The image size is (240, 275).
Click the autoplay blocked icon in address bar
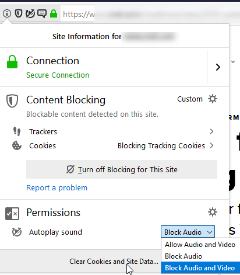click(30, 13)
